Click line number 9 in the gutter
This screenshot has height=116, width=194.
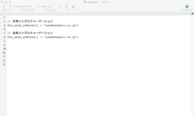tap(4, 49)
